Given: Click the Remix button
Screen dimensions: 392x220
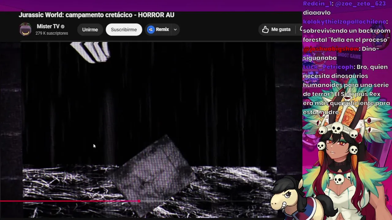Looking at the screenshot, I should pyautogui.click(x=158, y=30).
